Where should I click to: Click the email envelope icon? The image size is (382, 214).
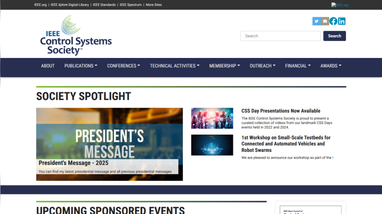click(x=325, y=21)
